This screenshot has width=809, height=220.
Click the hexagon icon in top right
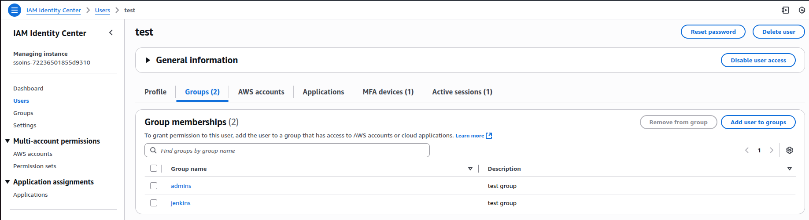[802, 10]
